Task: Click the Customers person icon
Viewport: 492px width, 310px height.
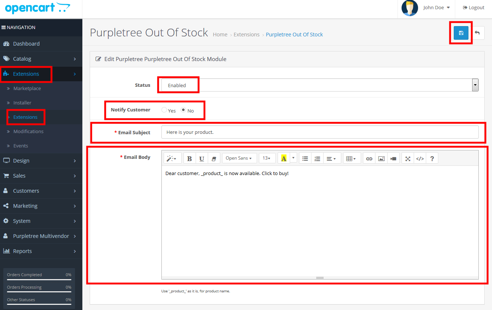Action: (6, 191)
